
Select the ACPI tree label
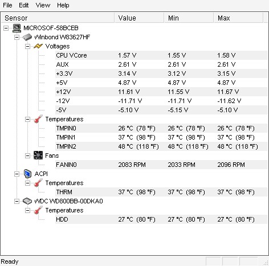coord(41,174)
